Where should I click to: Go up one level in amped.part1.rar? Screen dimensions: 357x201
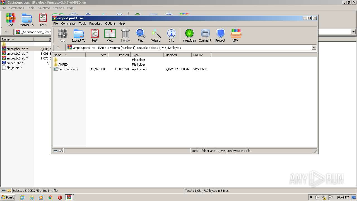click(x=58, y=48)
